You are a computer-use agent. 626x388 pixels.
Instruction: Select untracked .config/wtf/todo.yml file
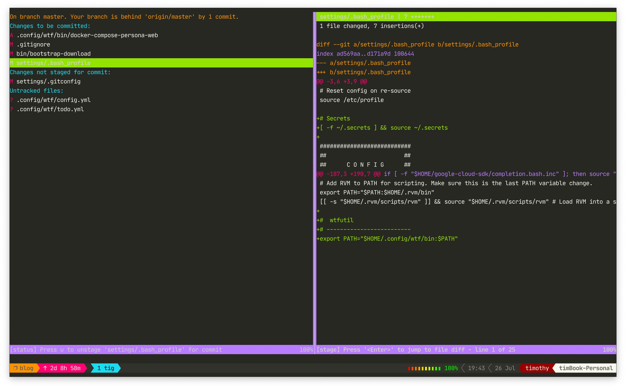(x=50, y=109)
